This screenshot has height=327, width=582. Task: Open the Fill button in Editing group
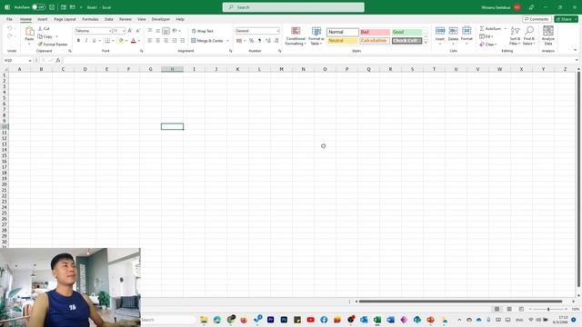tap(487, 36)
